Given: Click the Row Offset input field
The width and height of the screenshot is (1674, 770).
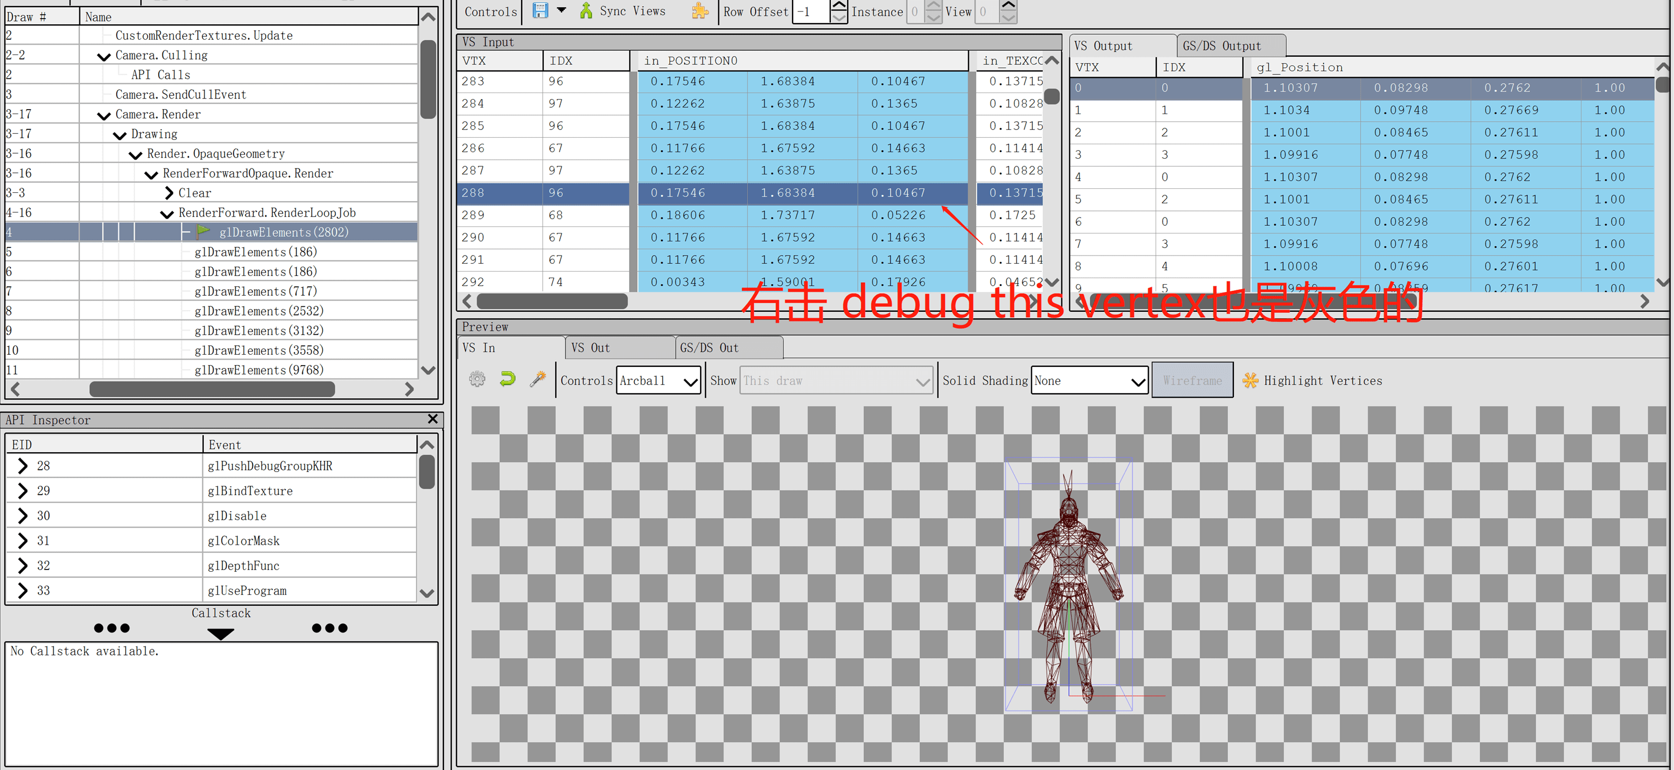Looking at the screenshot, I should point(810,12).
